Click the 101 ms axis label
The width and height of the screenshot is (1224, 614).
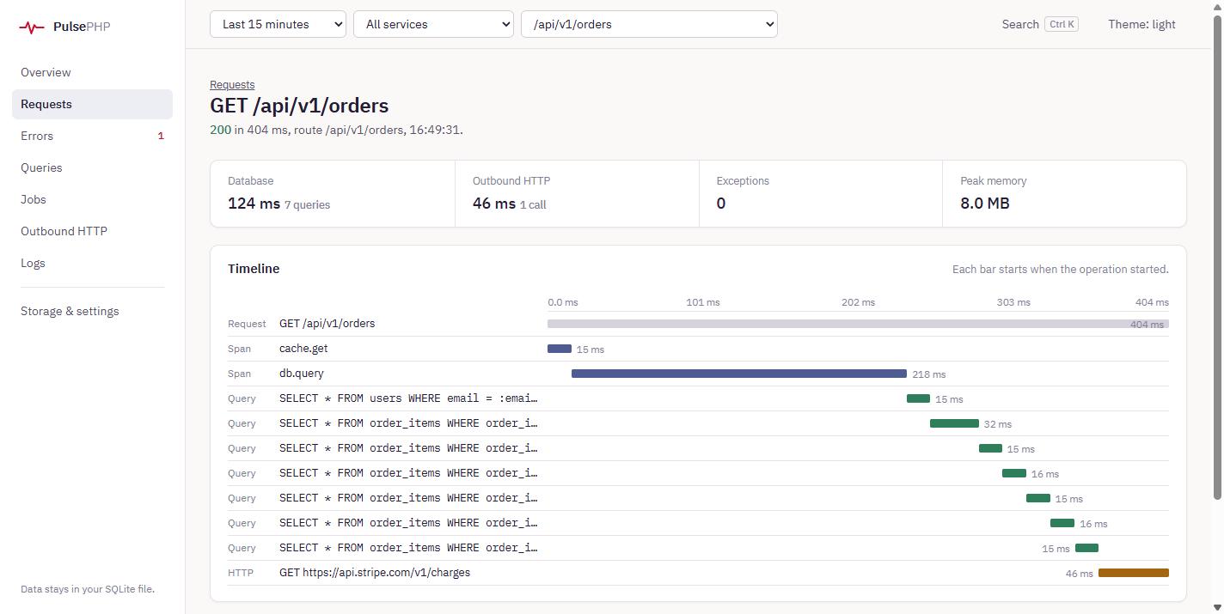(x=703, y=302)
